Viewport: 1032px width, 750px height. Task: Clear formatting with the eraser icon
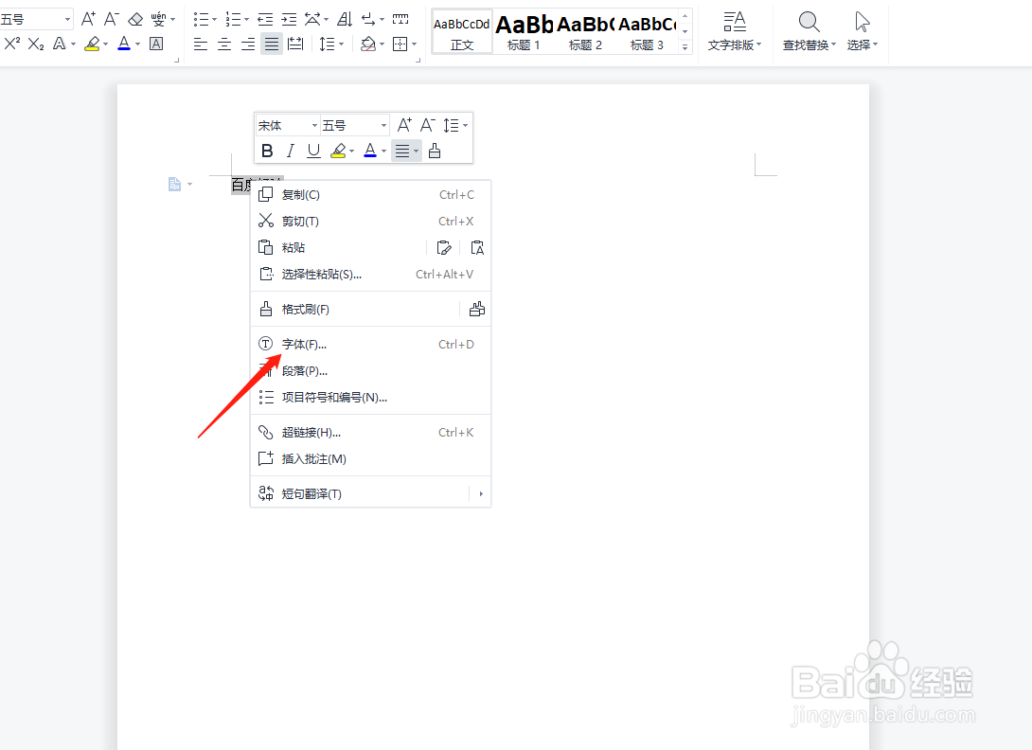click(135, 19)
